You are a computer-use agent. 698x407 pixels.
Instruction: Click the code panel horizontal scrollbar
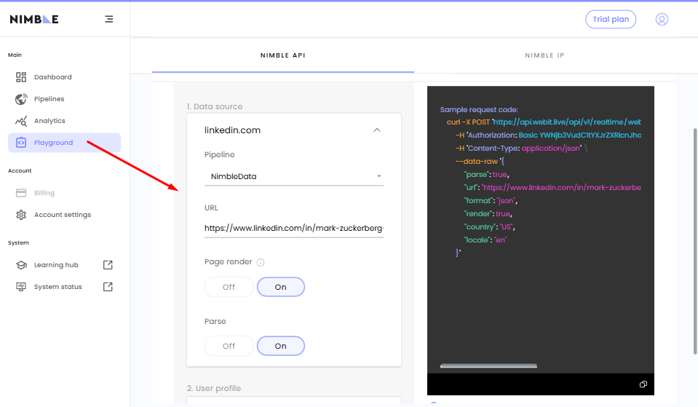pos(488,365)
